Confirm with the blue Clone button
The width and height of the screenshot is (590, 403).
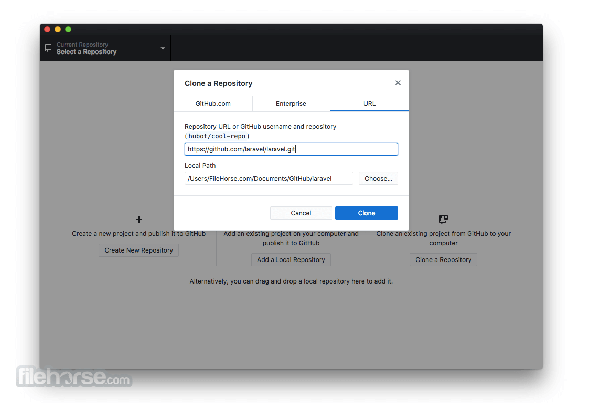click(x=367, y=213)
